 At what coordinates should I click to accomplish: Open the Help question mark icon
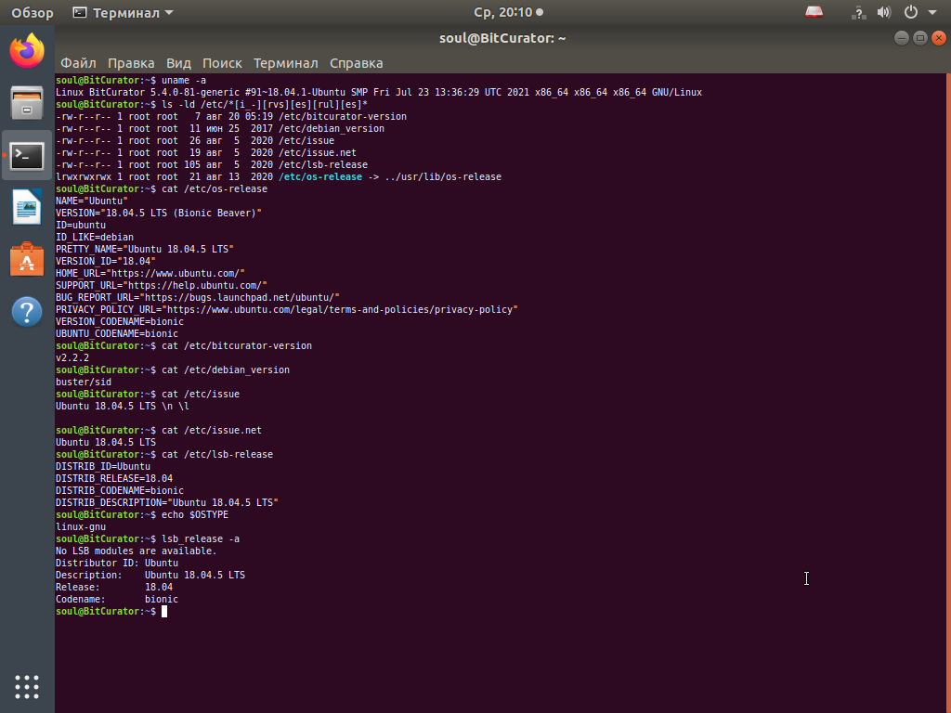[27, 312]
